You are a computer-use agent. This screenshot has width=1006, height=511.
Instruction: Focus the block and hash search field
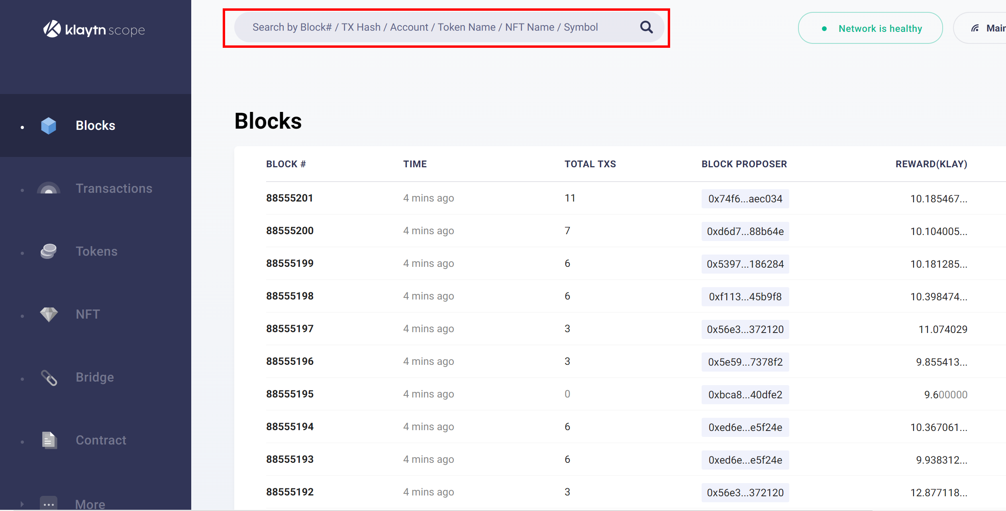pyautogui.click(x=425, y=27)
